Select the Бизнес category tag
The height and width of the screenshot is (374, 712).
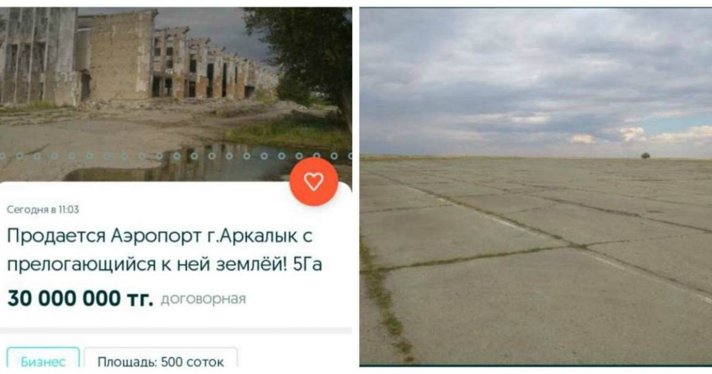tap(43, 360)
